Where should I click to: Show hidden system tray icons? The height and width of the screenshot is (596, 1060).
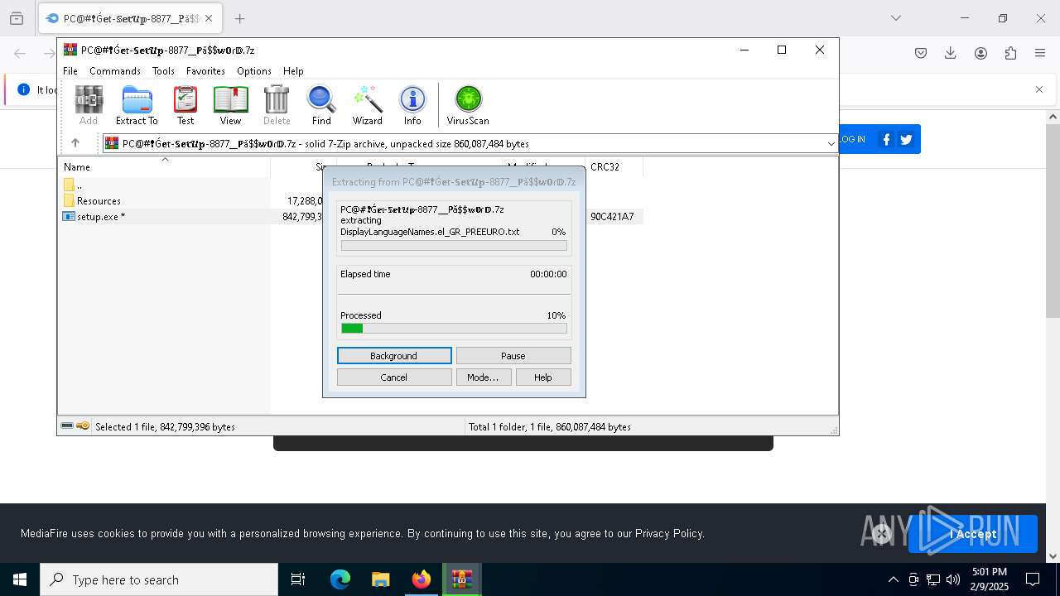(x=893, y=579)
